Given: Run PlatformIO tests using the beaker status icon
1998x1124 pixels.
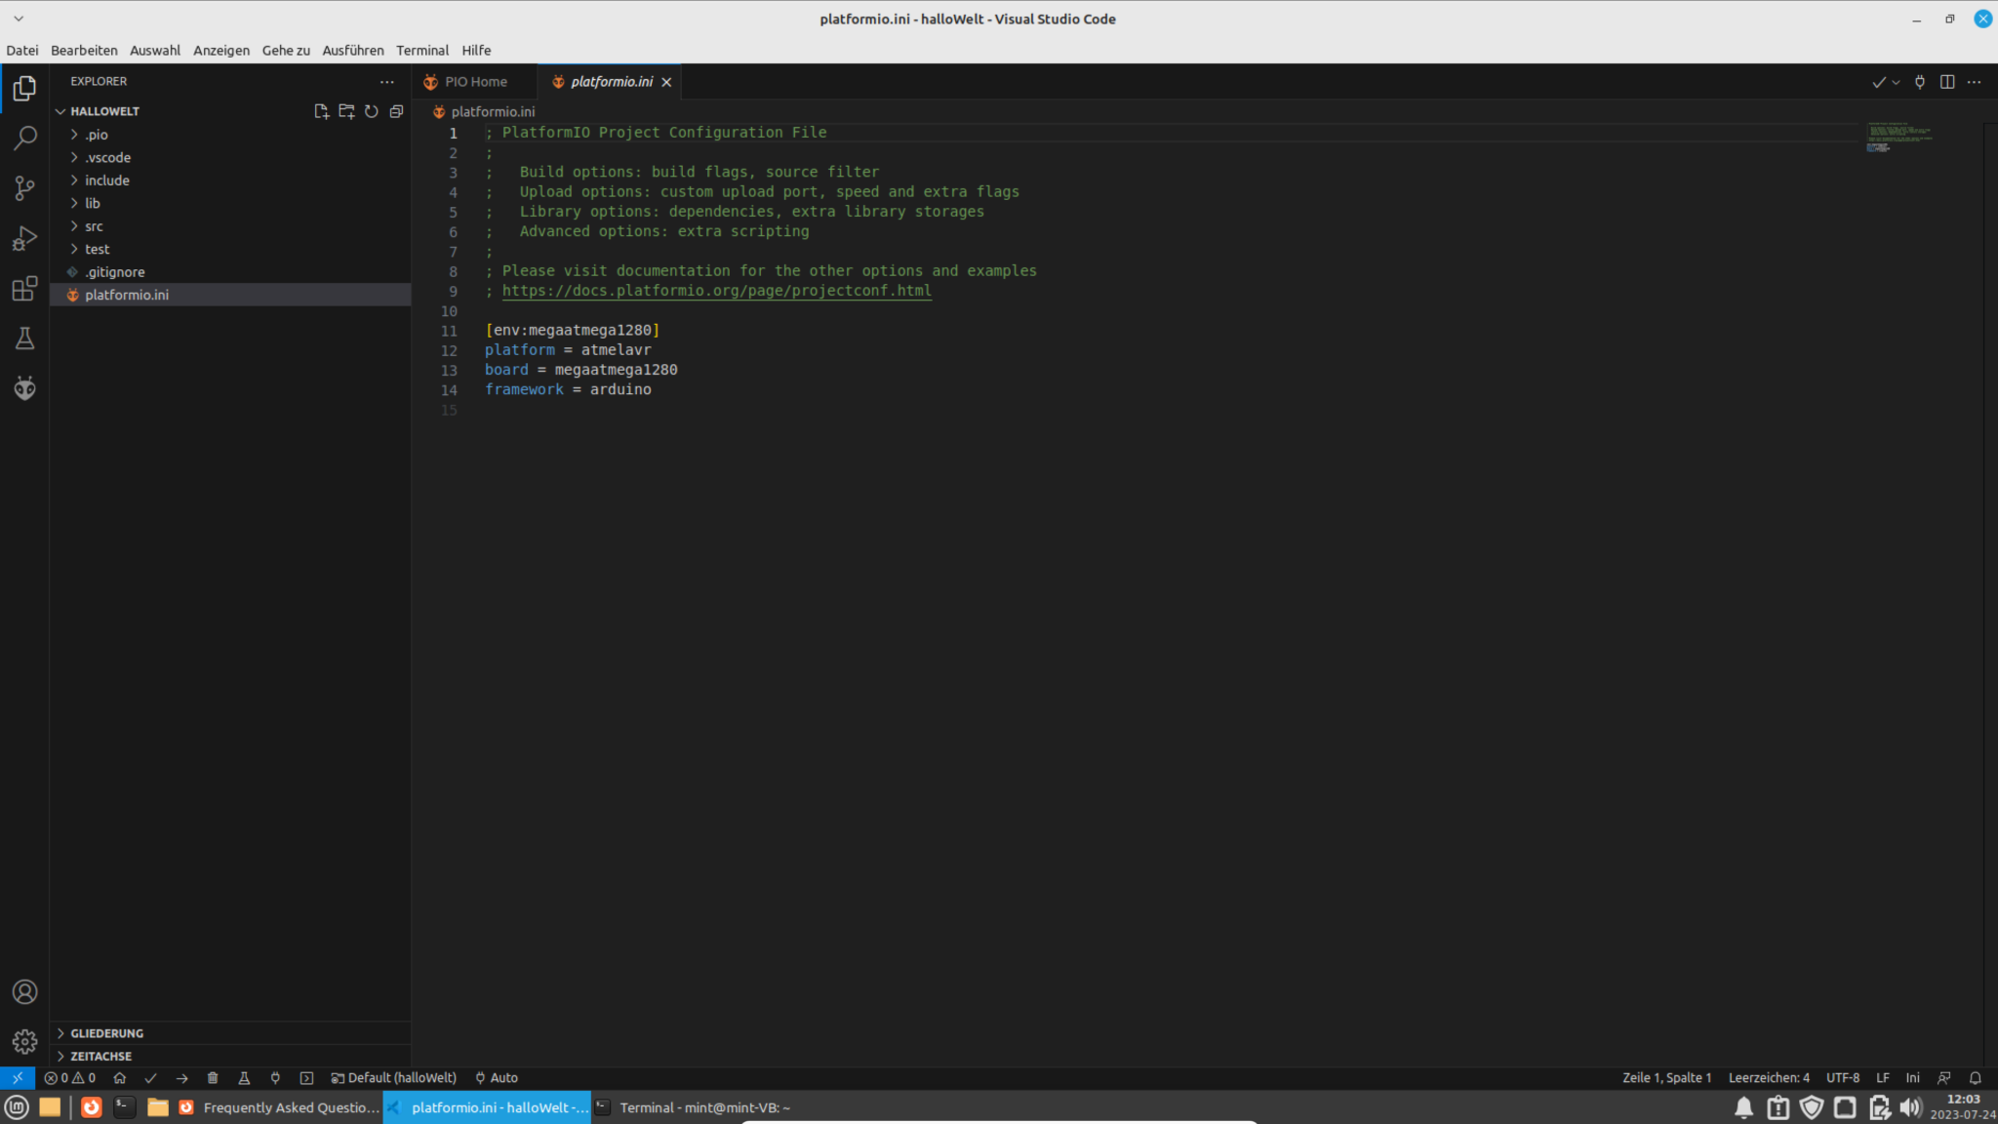Looking at the screenshot, I should pyautogui.click(x=244, y=1078).
